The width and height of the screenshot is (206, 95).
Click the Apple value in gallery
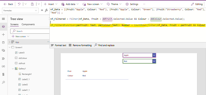coord(85,71)
